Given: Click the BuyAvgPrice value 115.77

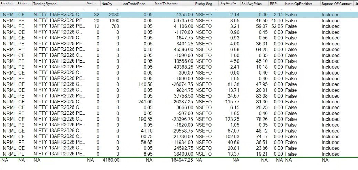Looking at the screenshot, I should click(232, 102).
